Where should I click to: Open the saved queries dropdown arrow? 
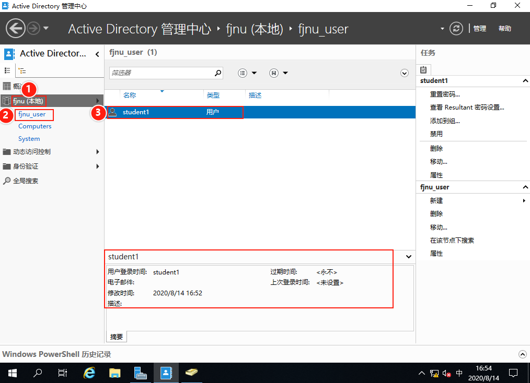tap(285, 73)
